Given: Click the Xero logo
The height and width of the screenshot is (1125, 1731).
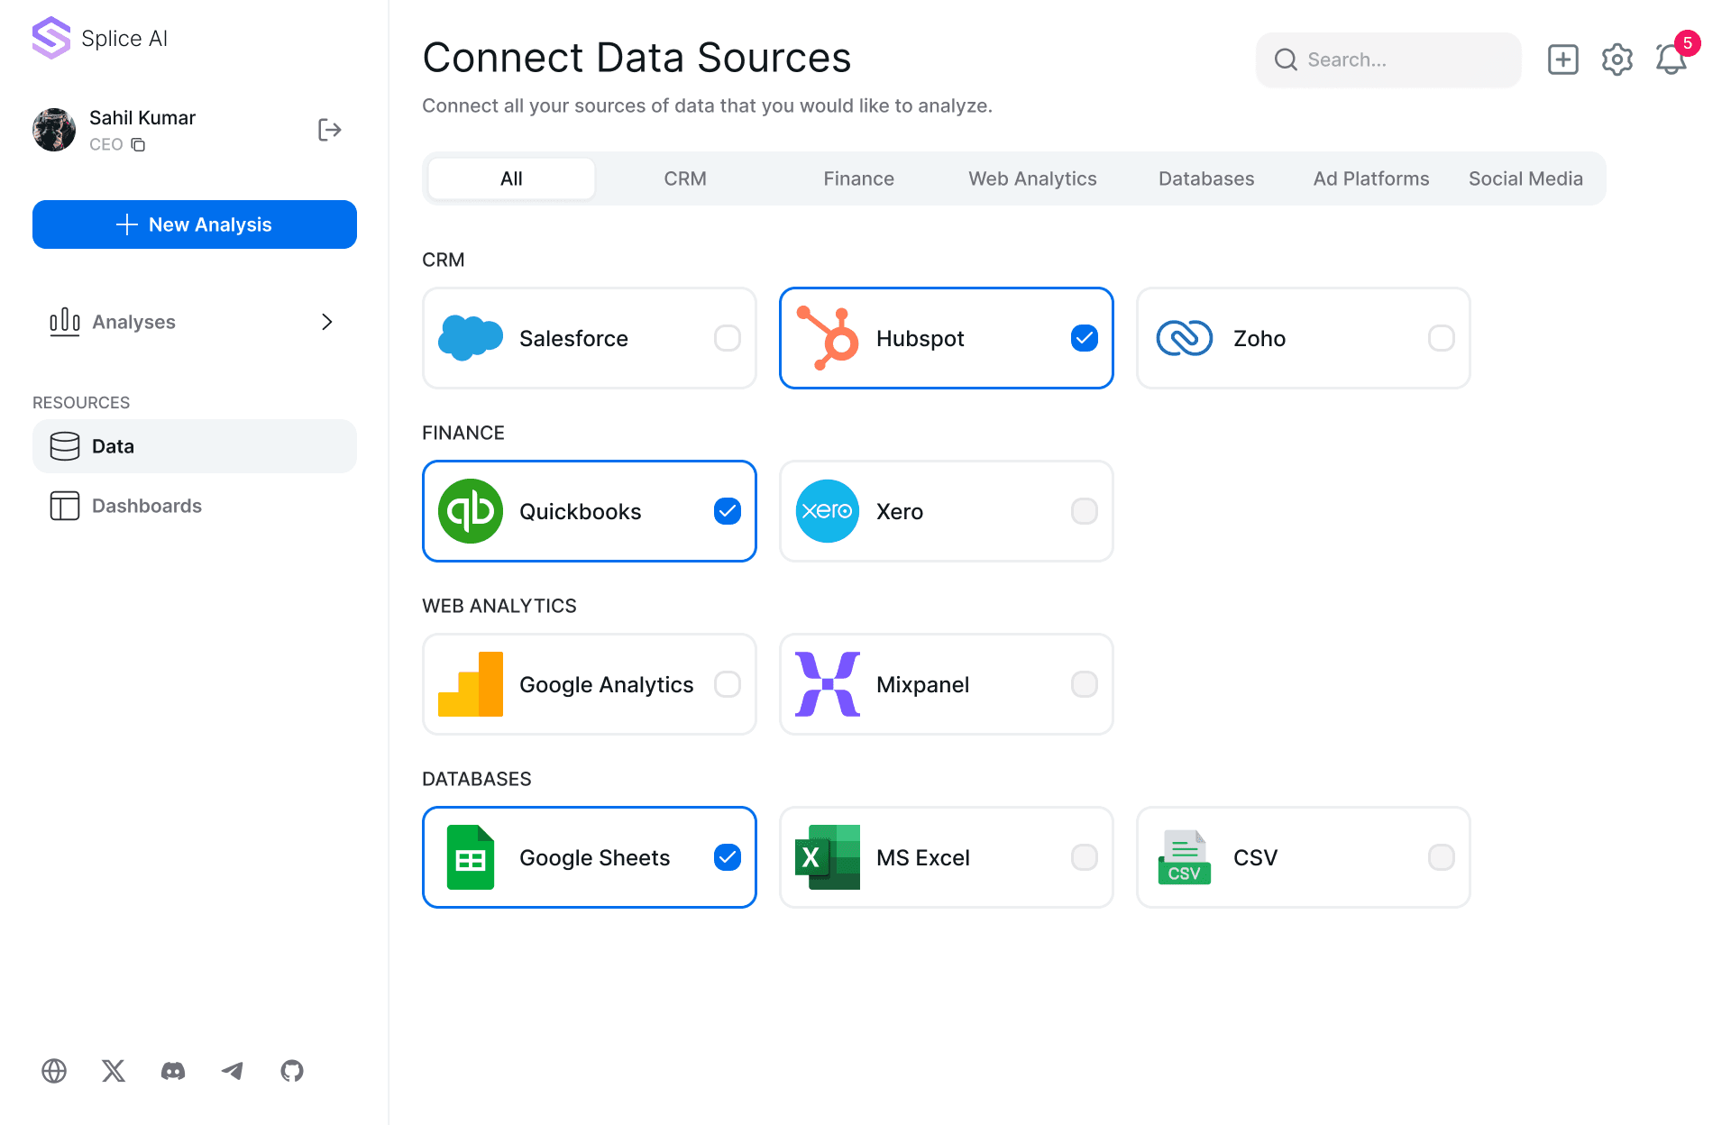Looking at the screenshot, I should [828, 511].
